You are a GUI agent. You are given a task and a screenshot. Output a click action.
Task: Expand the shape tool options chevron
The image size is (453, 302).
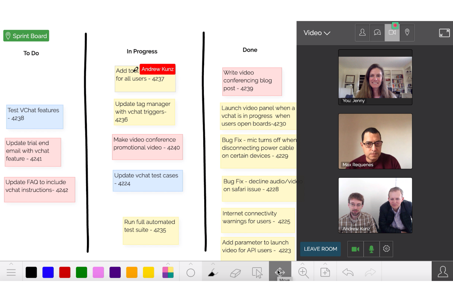[191, 264]
